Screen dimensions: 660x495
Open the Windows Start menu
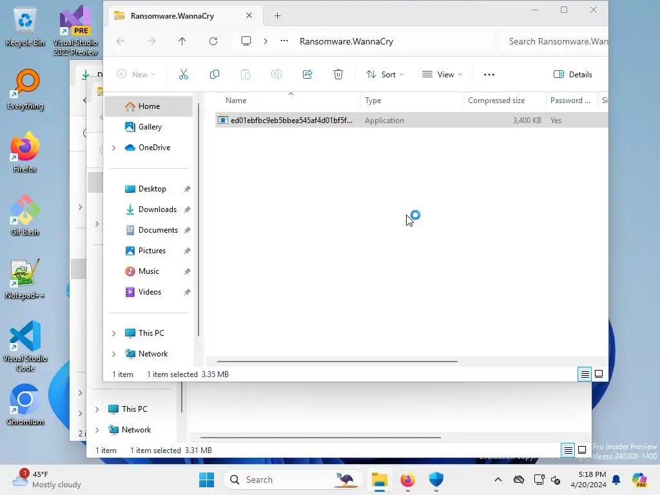click(206, 480)
